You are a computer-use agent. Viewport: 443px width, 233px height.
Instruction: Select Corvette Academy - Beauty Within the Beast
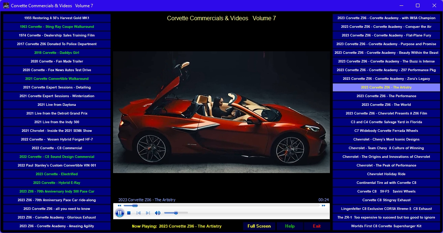386,53
